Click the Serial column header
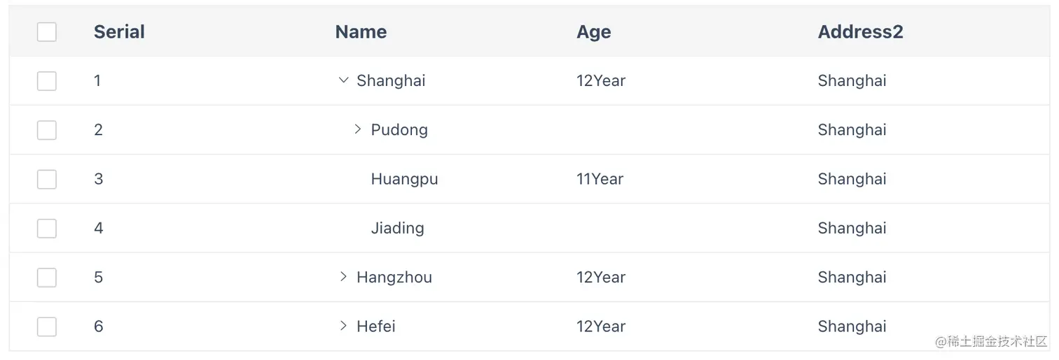Image resolution: width=1059 pixels, height=360 pixels. (119, 31)
